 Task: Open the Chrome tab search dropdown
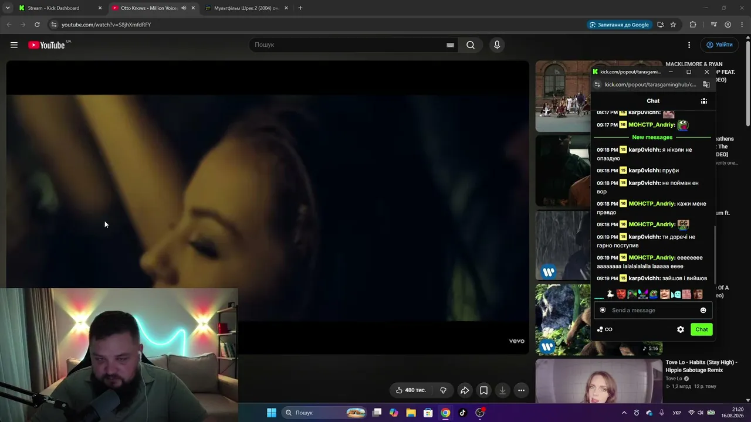click(8, 8)
